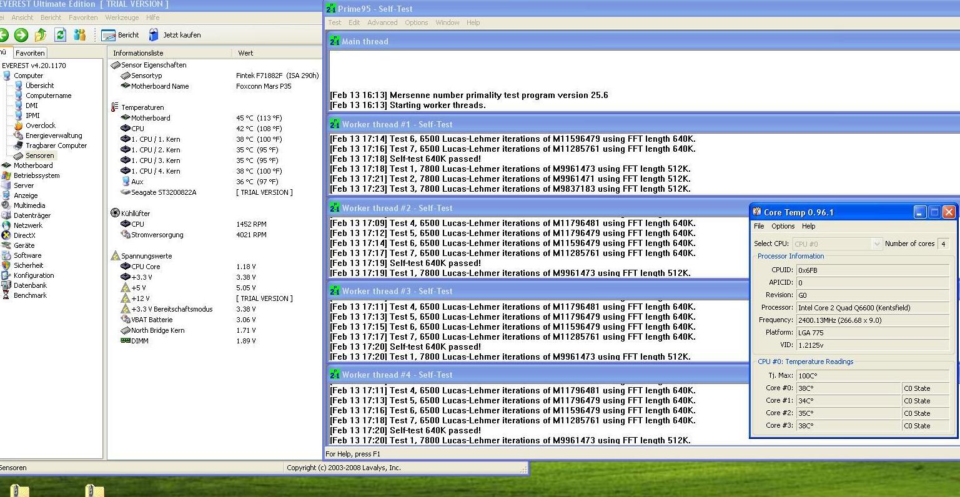The width and height of the screenshot is (960, 497).
Task: Open the Test menu in Prime95
Action: pyautogui.click(x=335, y=22)
